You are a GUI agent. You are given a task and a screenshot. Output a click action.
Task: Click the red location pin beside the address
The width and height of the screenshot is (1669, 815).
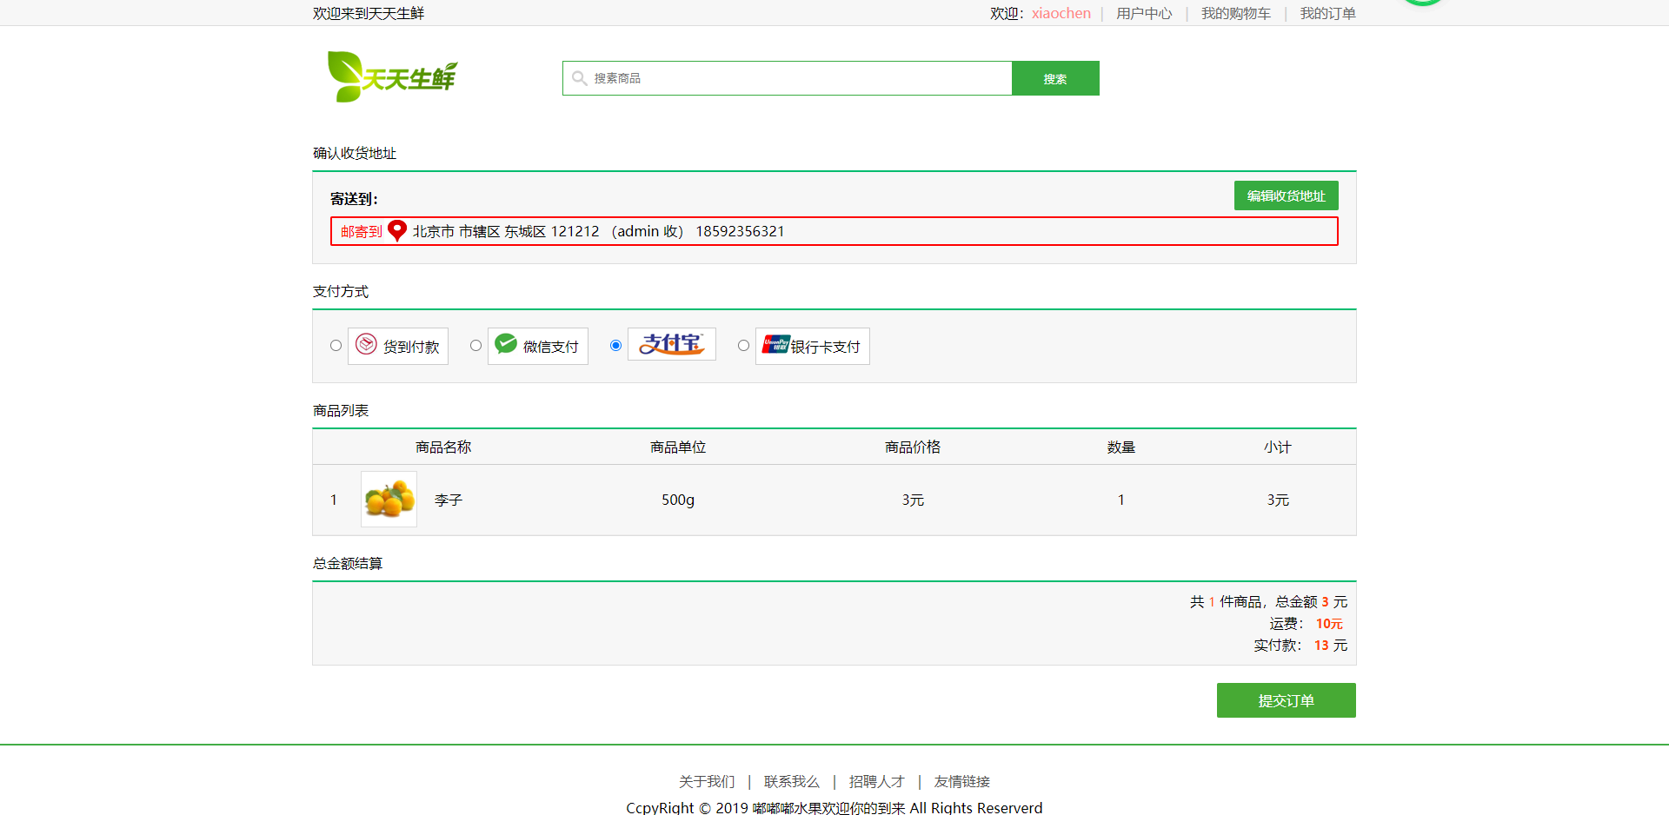(x=396, y=230)
